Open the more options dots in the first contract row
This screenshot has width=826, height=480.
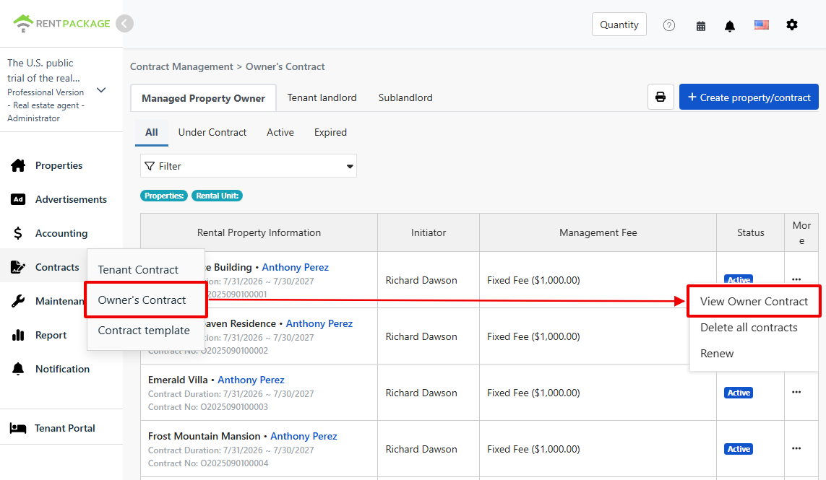coord(796,279)
